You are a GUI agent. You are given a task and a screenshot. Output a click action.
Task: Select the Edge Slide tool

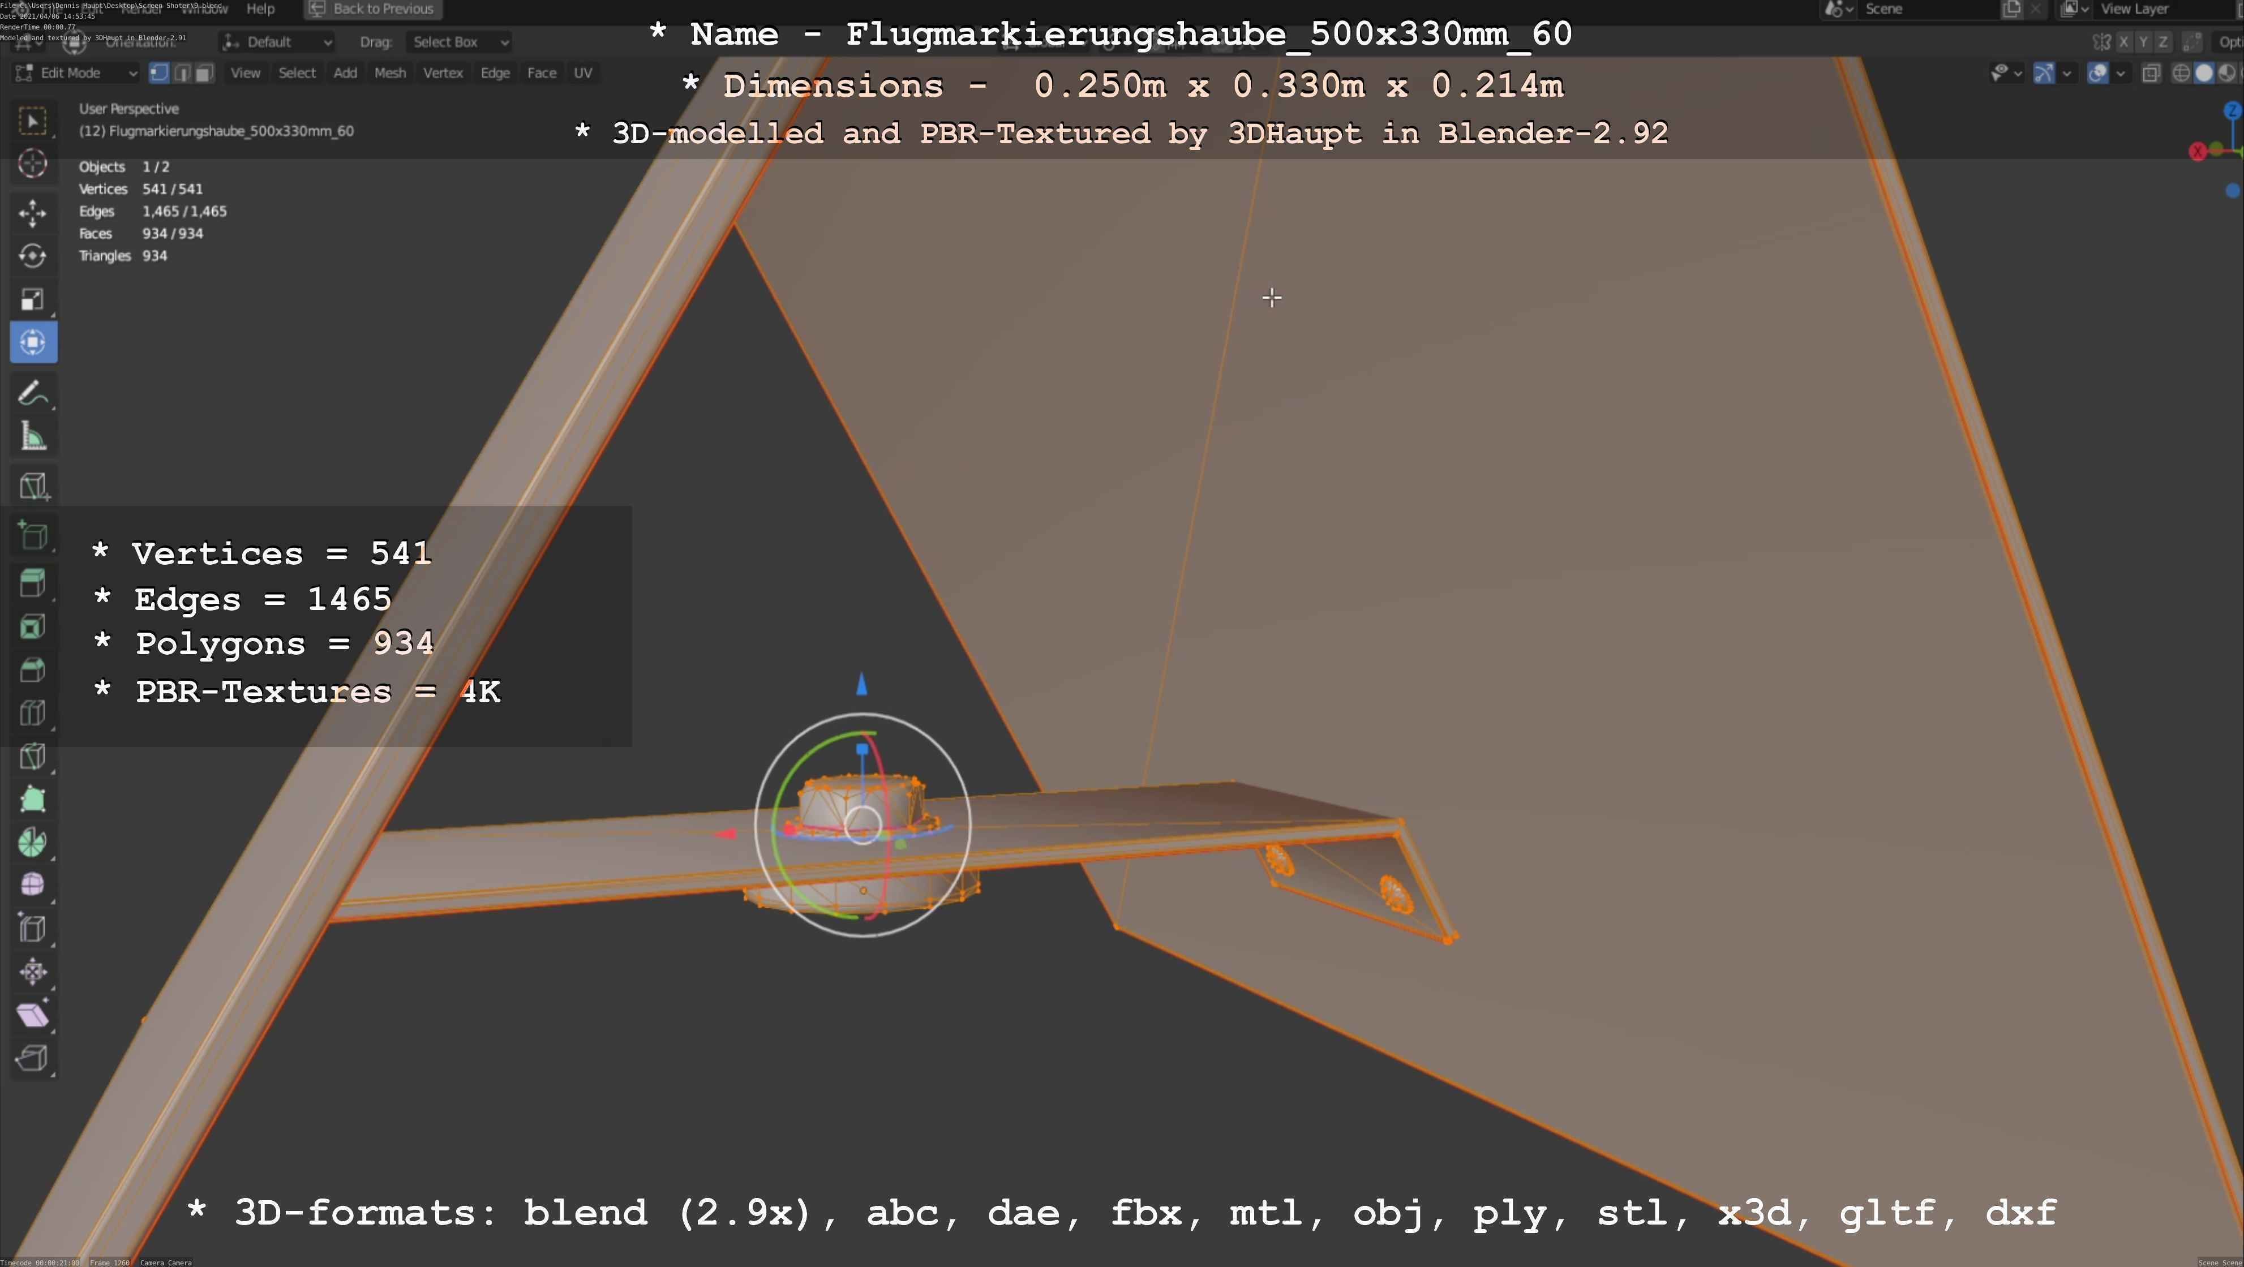pos(33,929)
